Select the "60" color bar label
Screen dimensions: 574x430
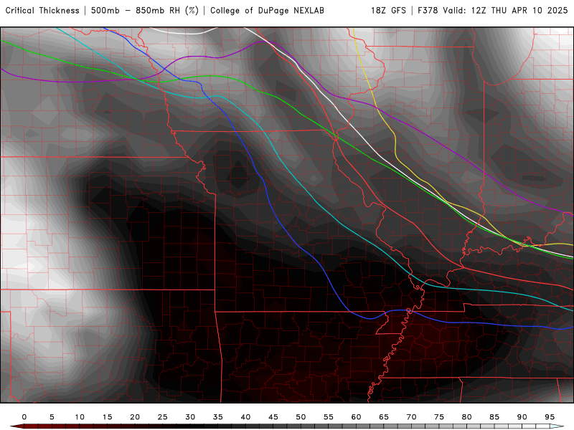[356, 417]
